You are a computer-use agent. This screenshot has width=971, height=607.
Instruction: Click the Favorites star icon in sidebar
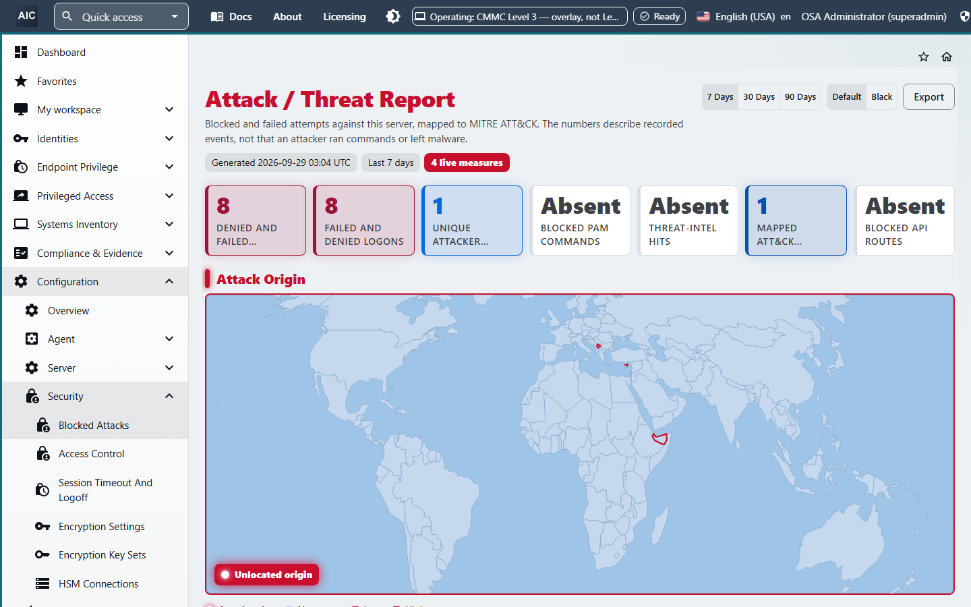pos(21,81)
